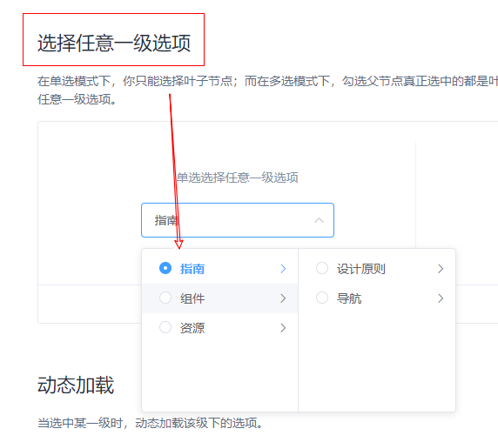Image resolution: width=498 pixels, height=442 pixels.
Task: Click the 设计原则 option label
Action: pyautogui.click(x=361, y=269)
